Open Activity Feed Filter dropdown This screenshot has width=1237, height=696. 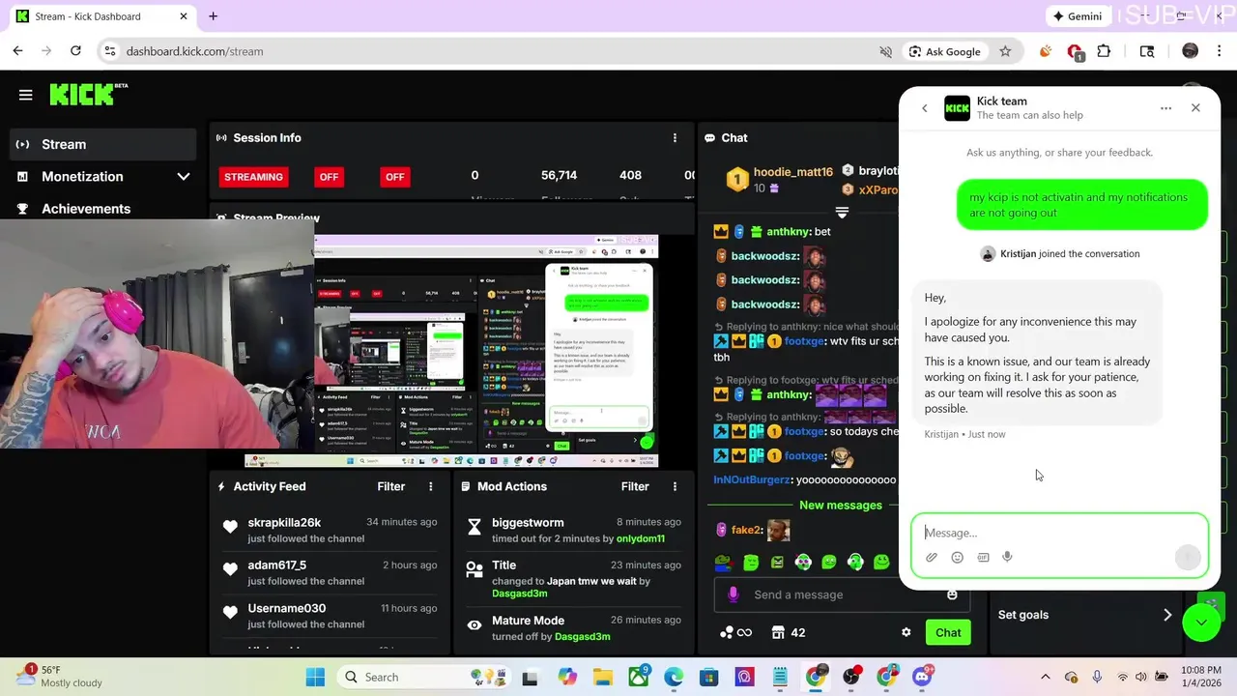tap(390, 486)
